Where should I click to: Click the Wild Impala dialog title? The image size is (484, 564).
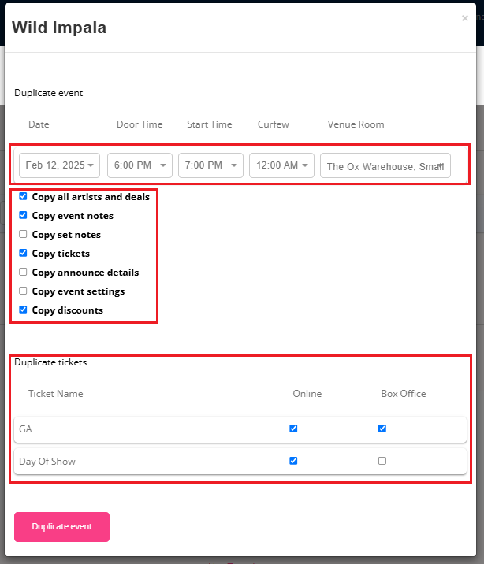pyautogui.click(x=59, y=28)
